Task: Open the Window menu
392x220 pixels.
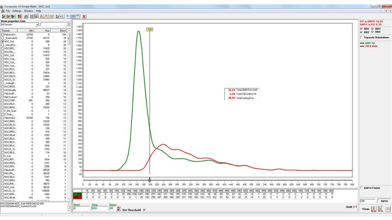Action: [x=29, y=10]
